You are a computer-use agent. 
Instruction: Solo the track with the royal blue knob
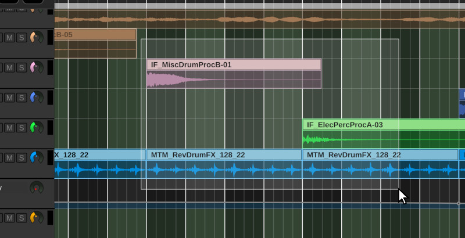pos(22,98)
